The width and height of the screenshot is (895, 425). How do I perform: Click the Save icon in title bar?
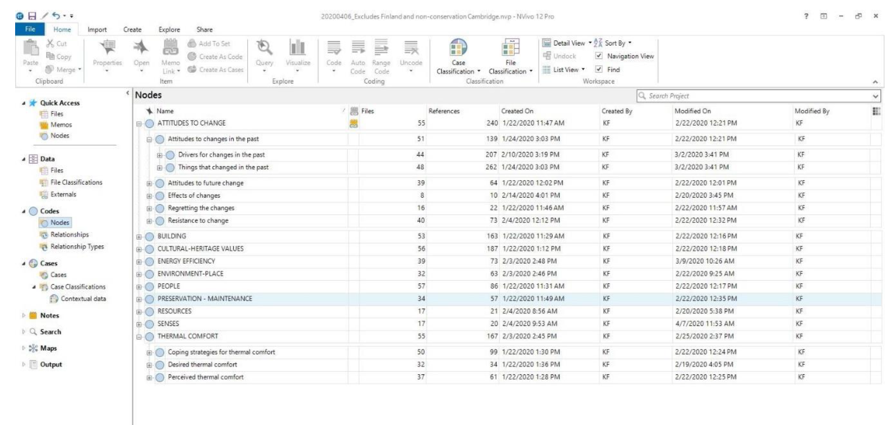pos(32,16)
